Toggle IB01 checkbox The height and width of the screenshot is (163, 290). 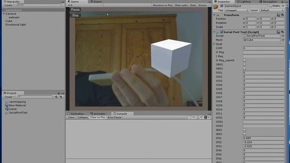pos(245,130)
